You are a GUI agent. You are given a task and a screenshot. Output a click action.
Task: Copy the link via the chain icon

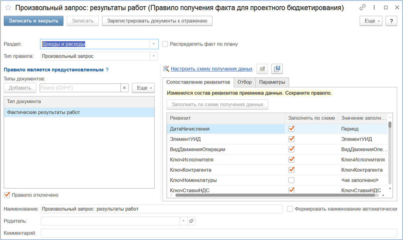(362, 7)
